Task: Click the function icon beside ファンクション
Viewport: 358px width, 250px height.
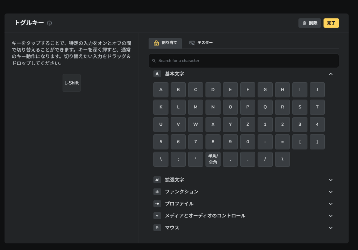Action: click(x=157, y=192)
